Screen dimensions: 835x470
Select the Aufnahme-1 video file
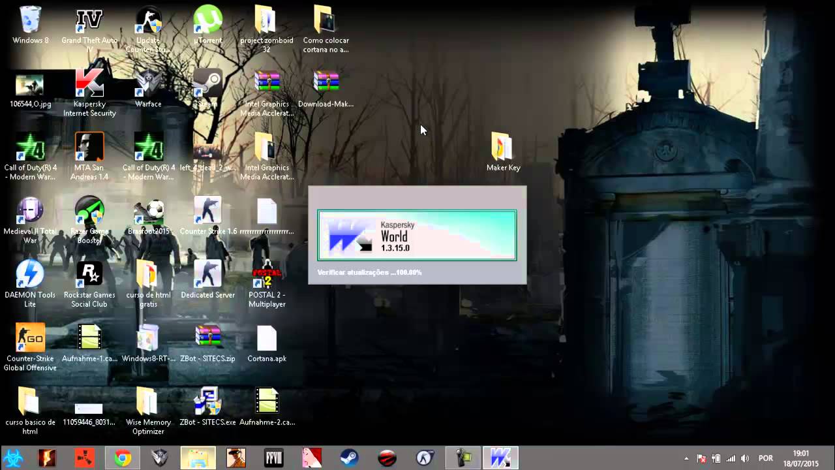point(89,338)
